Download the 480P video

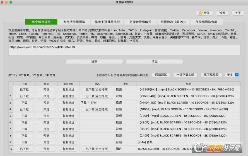pos(24,123)
